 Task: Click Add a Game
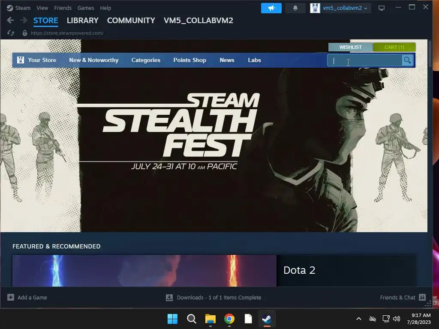coord(32,297)
